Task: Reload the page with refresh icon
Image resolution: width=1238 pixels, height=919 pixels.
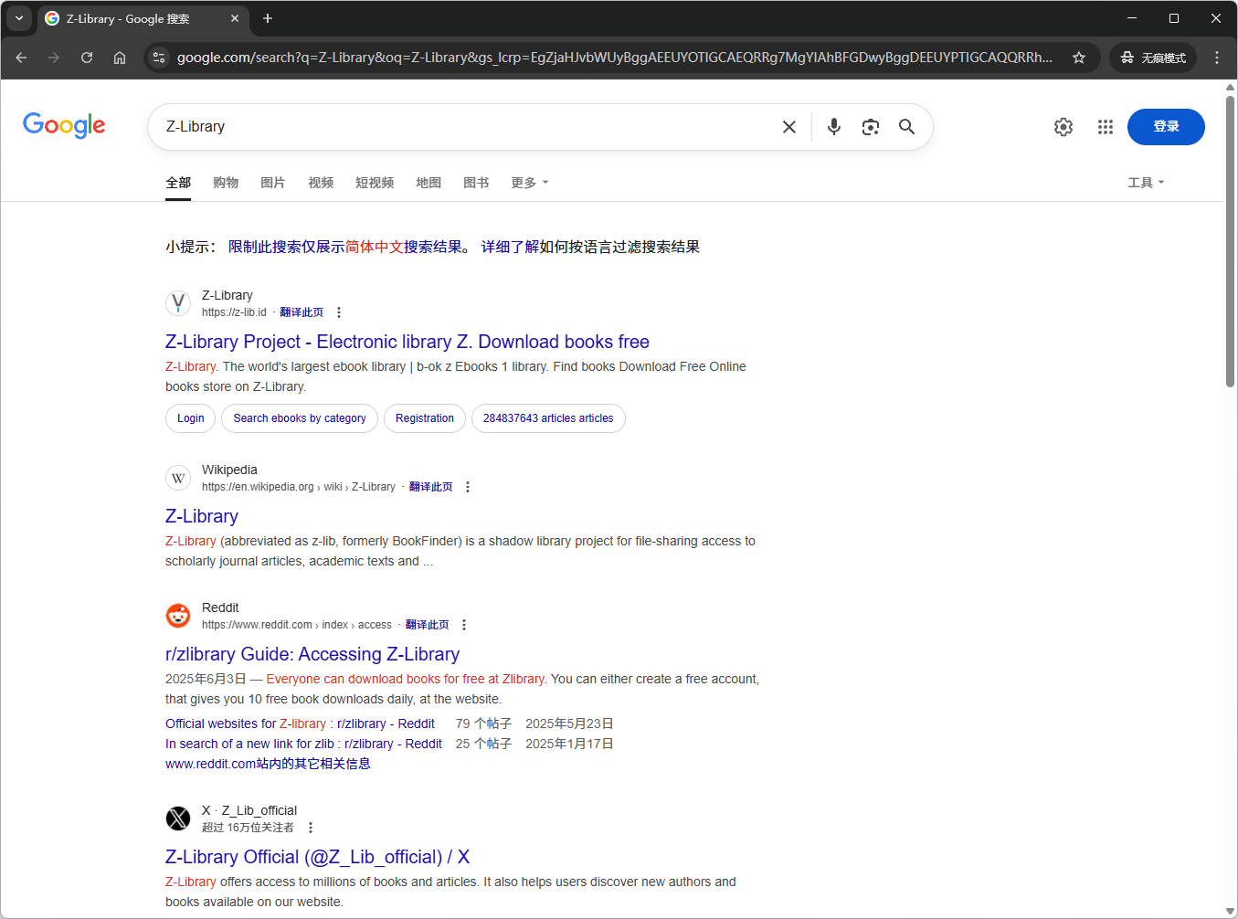Action: point(87,58)
